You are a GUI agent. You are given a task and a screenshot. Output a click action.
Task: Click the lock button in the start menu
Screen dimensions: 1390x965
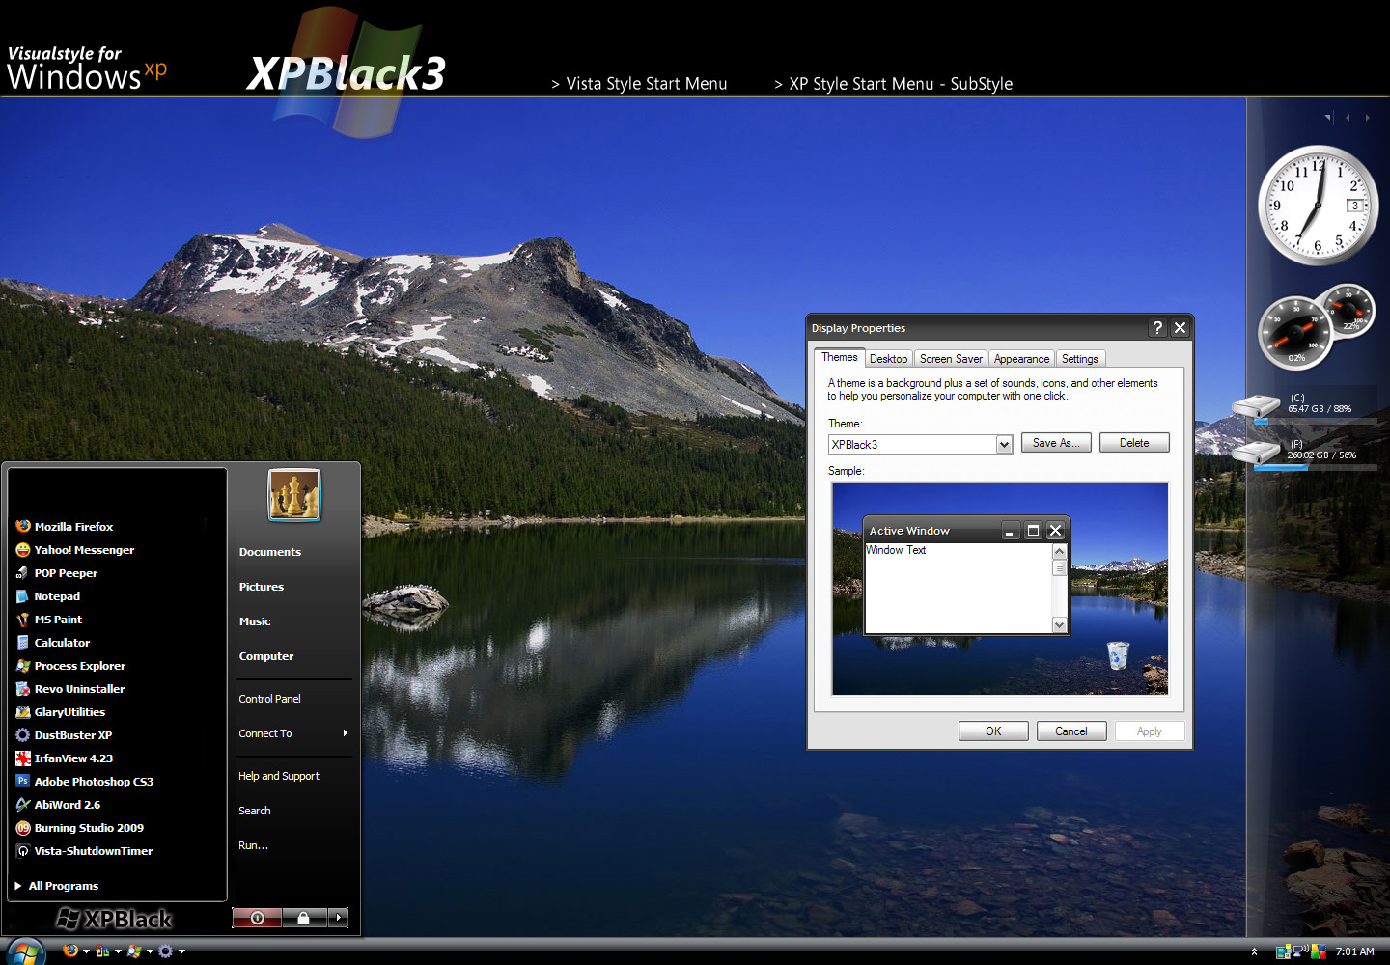304,918
